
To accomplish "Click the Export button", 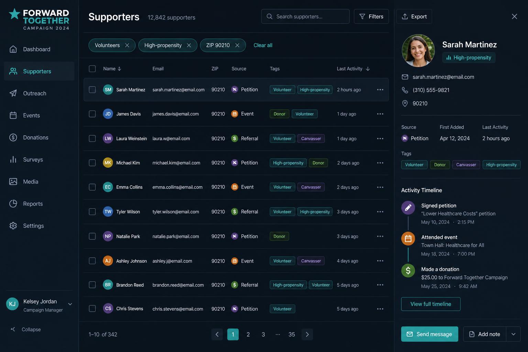I will coord(414,16).
